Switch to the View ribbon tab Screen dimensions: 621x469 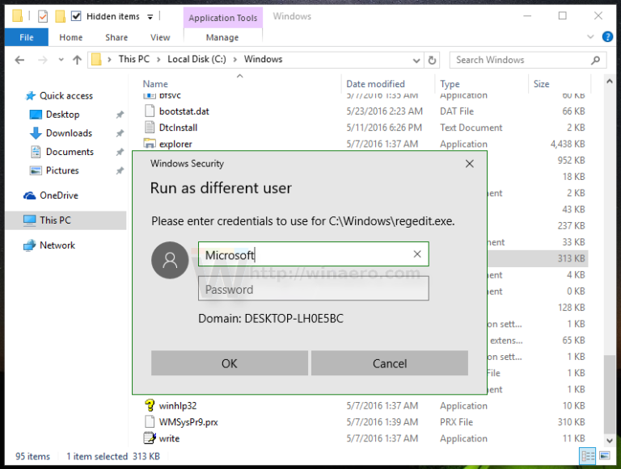[160, 37]
